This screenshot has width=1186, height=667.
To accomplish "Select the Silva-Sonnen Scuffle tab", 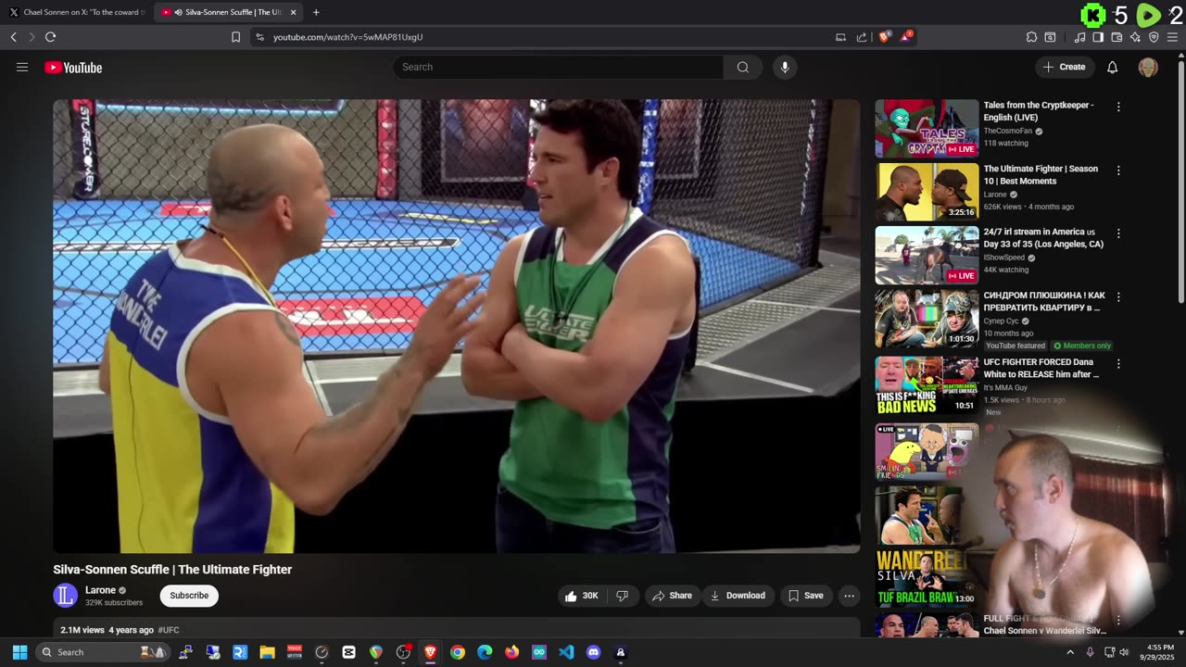I will click(x=228, y=12).
